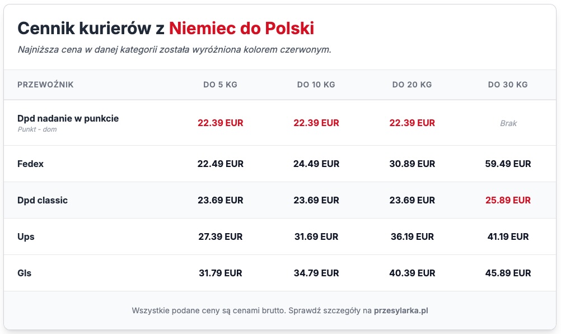Click the przesylarka.pl link in footer
Image resolution: width=561 pixels, height=334 pixels.
[x=401, y=310]
